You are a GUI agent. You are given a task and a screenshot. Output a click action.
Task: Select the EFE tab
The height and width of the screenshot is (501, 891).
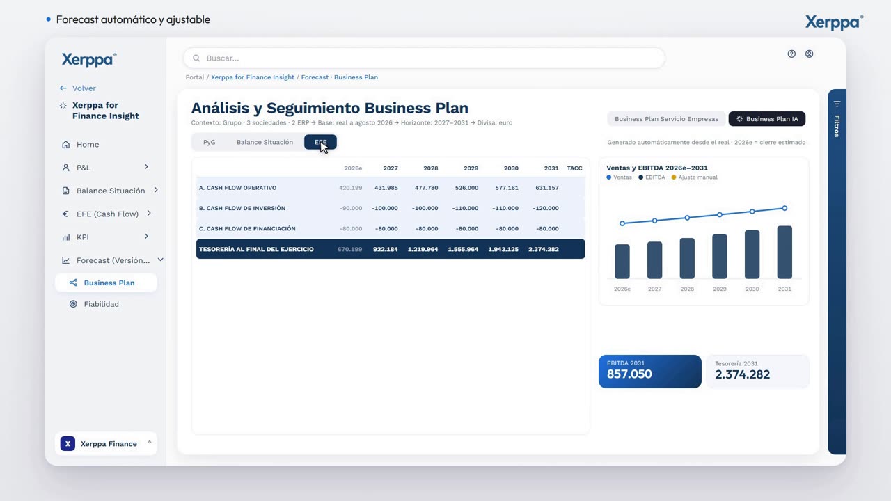[320, 142]
